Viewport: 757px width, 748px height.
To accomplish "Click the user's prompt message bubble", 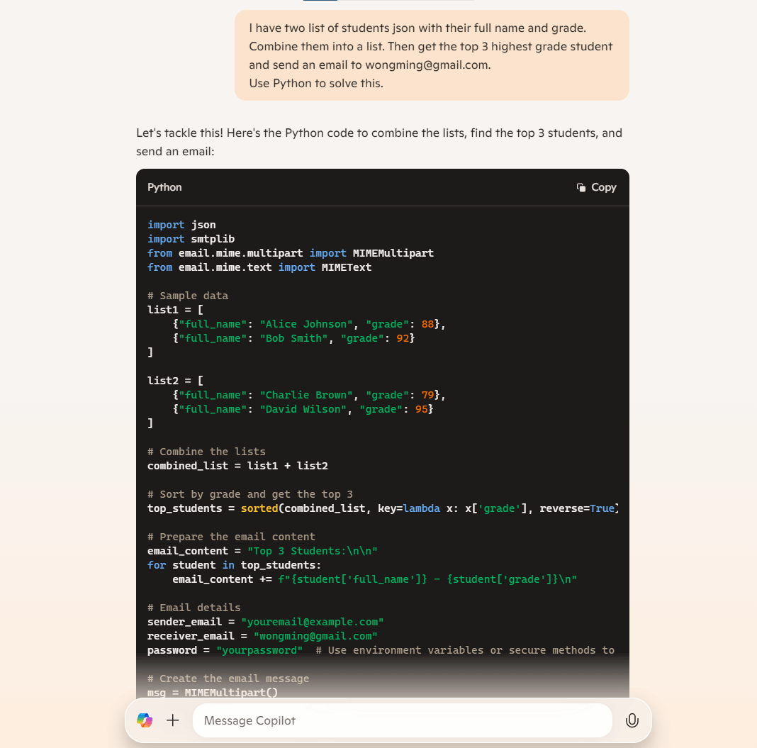I will point(432,55).
